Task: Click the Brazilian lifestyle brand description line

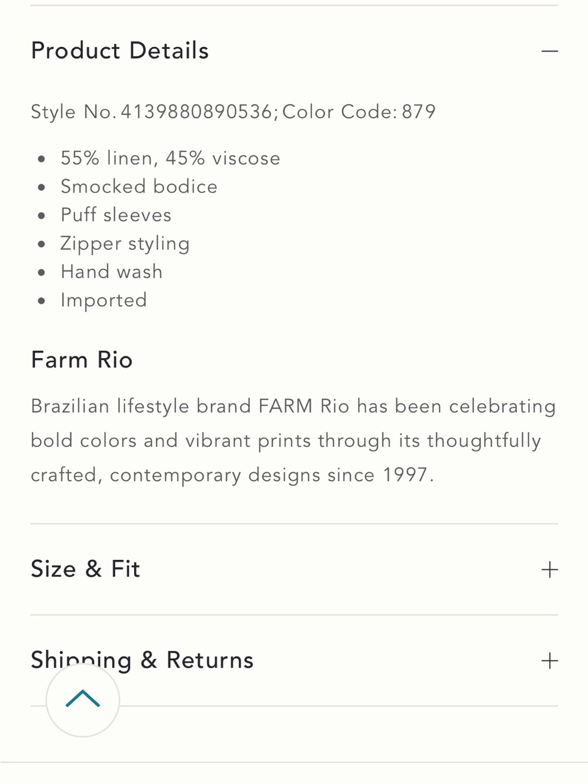Action: (293, 406)
